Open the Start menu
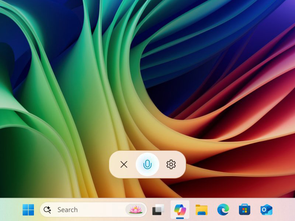The image size is (295, 221). pos(28,210)
